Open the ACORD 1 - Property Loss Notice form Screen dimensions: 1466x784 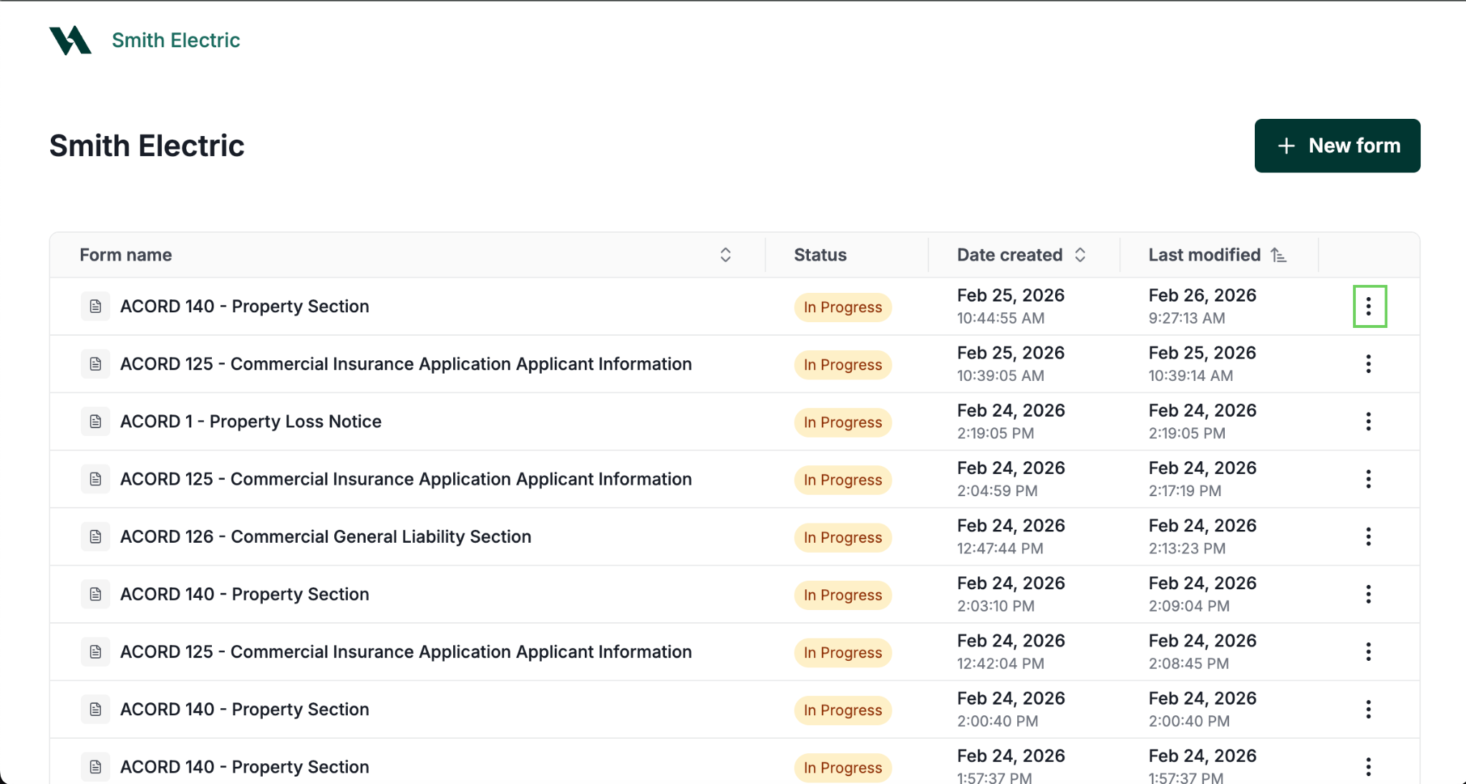click(251, 422)
